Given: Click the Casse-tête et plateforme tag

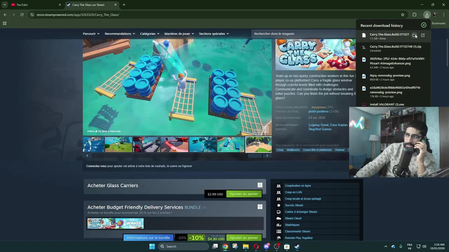Looking at the screenshot, I should pyautogui.click(x=317, y=150).
